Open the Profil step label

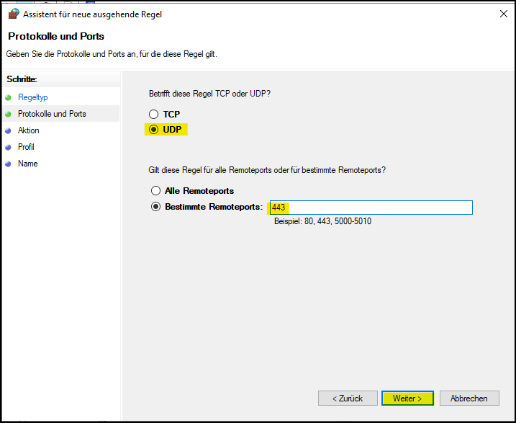(x=26, y=147)
